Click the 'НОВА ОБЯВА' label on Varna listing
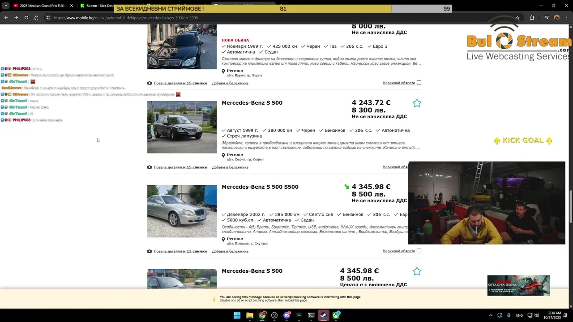 point(235,40)
